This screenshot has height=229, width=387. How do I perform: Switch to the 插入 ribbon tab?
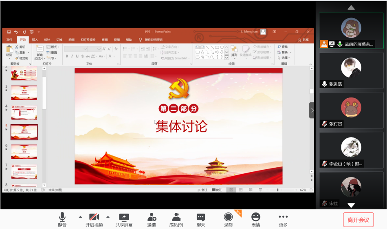tap(35, 40)
